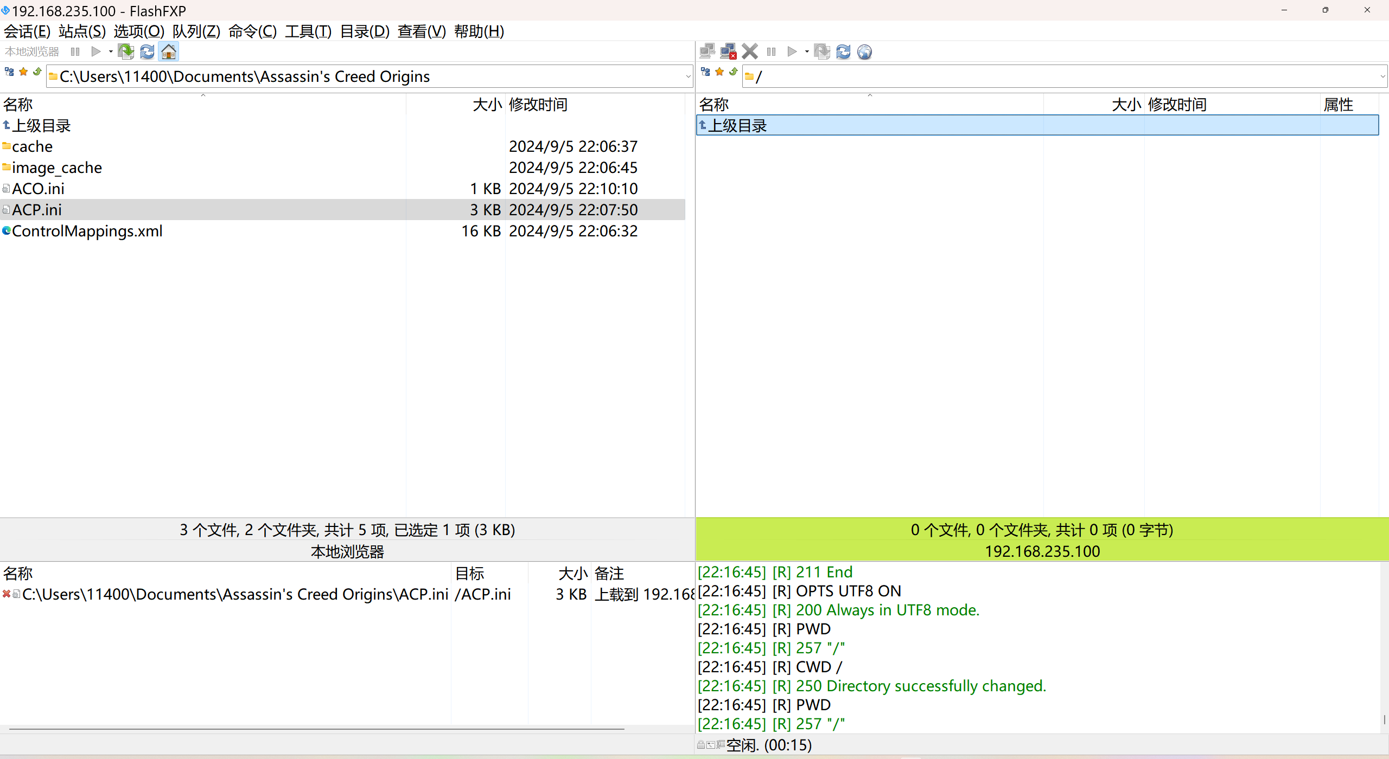The width and height of the screenshot is (1389, 759).
Task: Open bookmarks star in the local pane
Action: [x=23, y=72]
